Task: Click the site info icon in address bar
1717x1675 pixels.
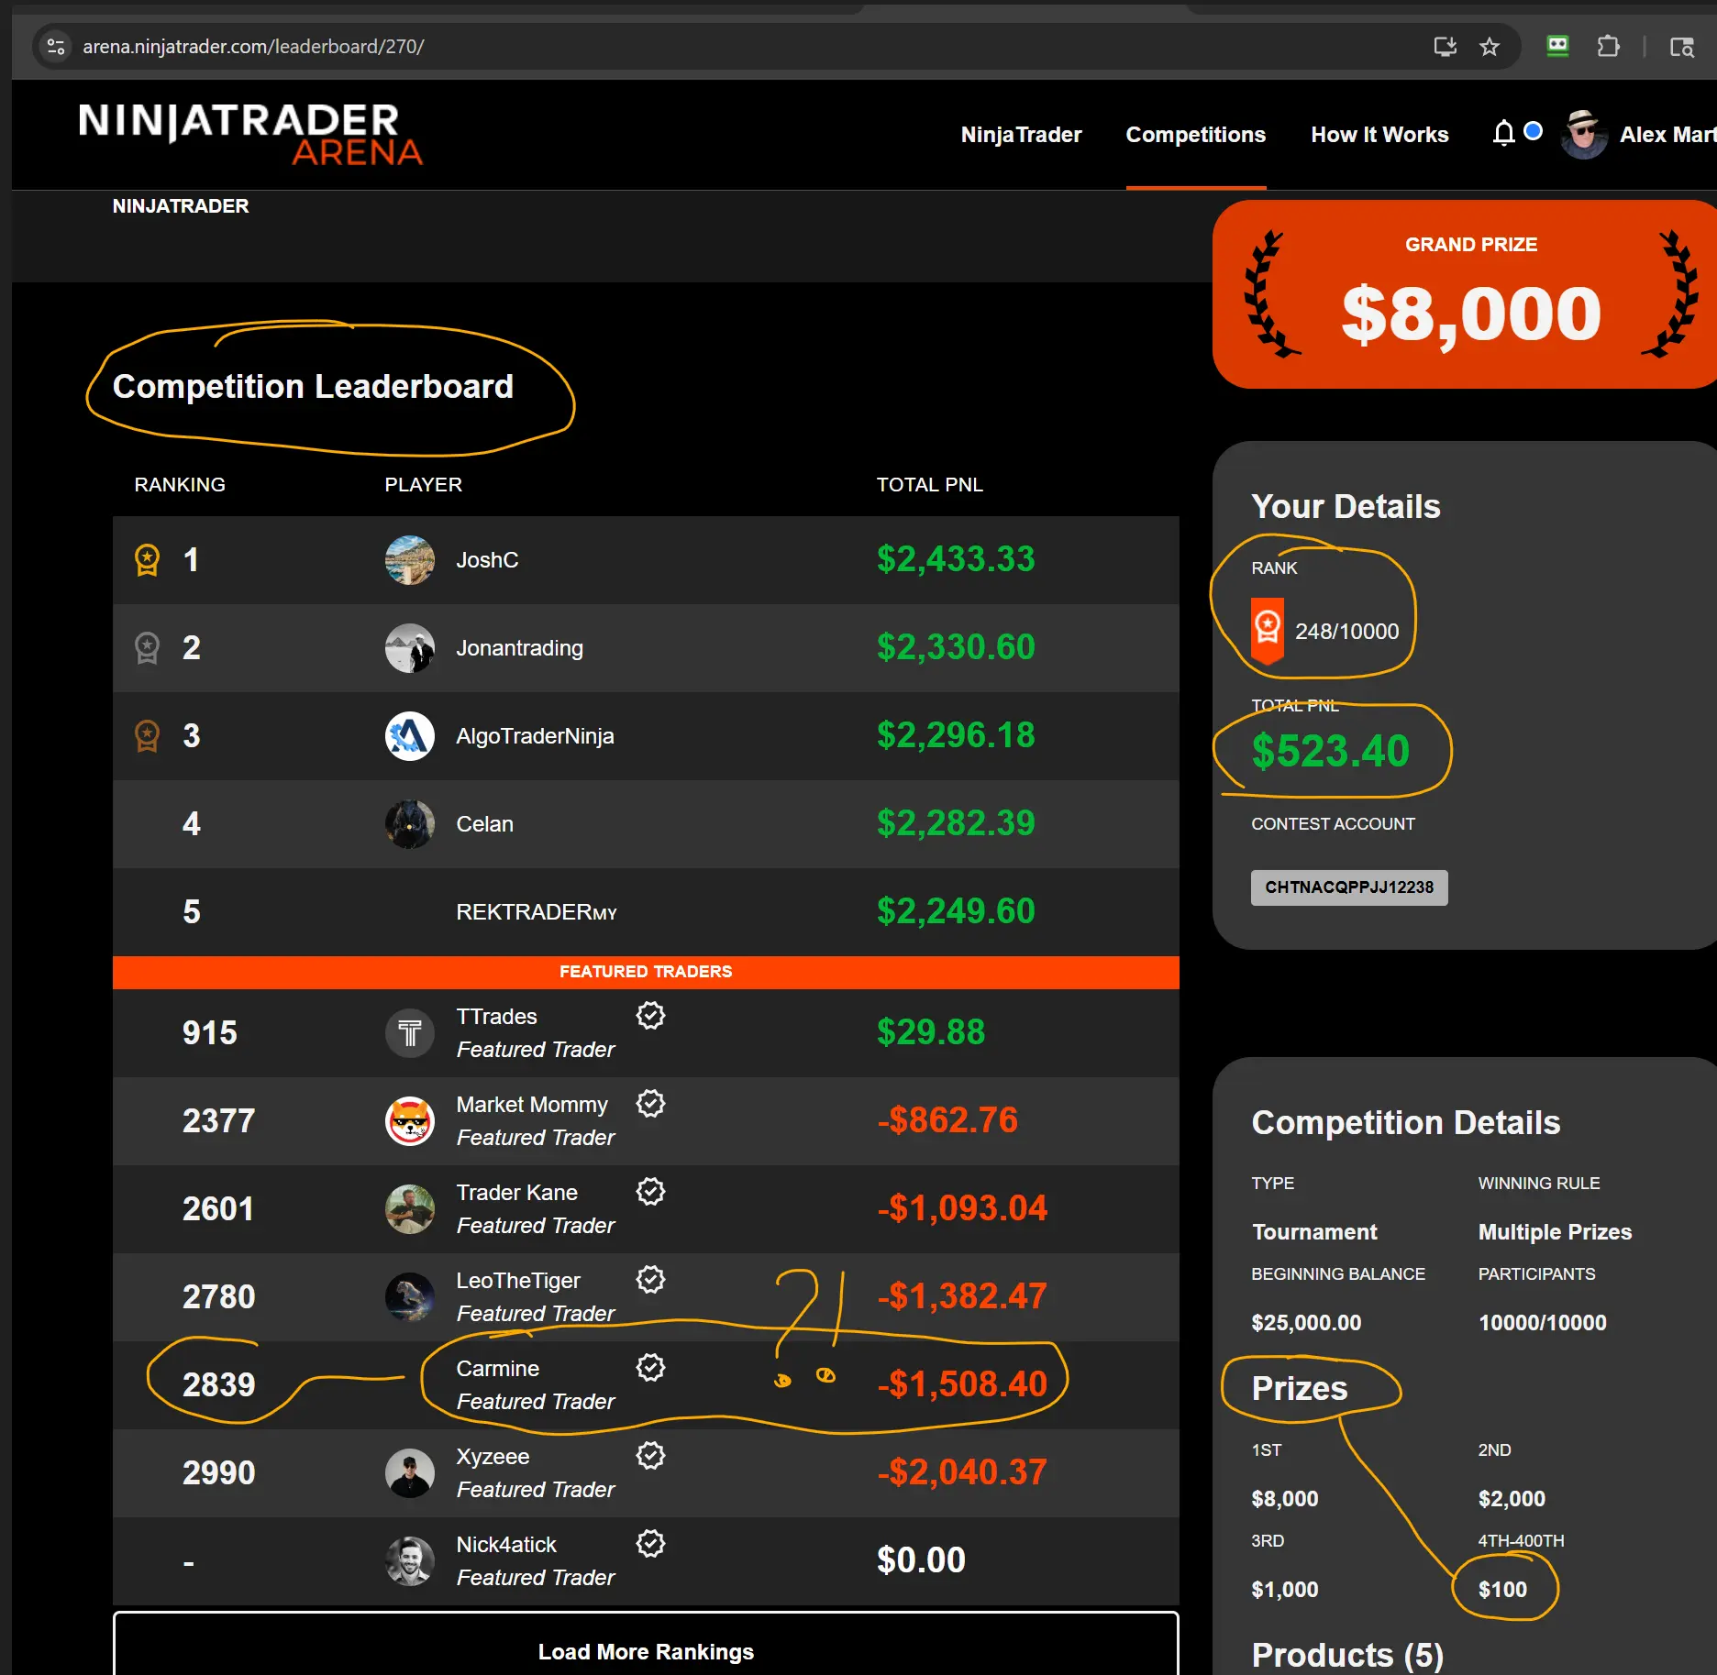Action: point(56,47)
